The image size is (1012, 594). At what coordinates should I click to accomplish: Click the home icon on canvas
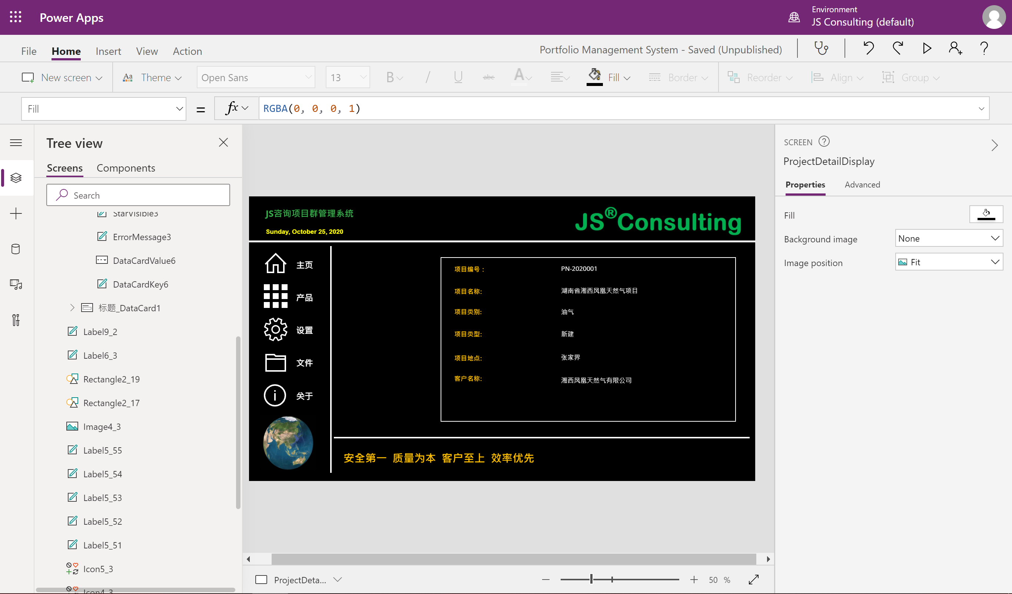tap(275, 263)
